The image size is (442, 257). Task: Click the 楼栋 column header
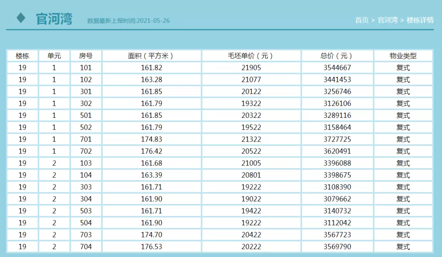tap(22, 56)
